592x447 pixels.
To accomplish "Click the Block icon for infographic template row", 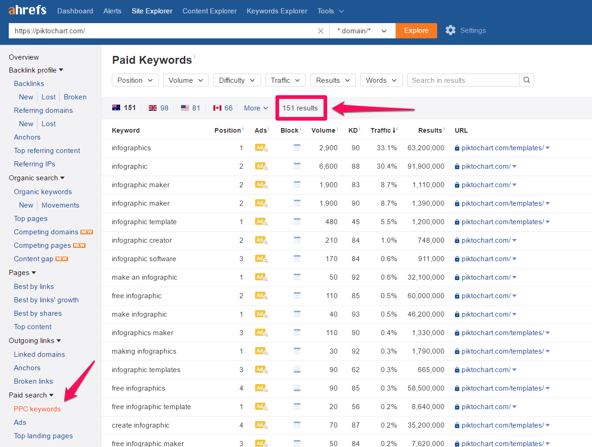I will point(297,221).
